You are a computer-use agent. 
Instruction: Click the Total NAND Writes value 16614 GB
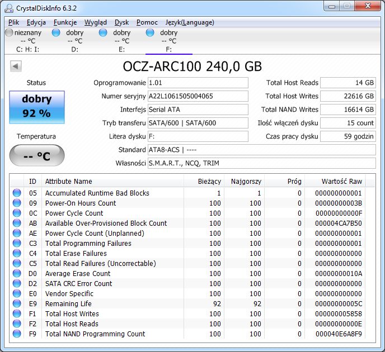pyautogui.click(x=348, y=110)
